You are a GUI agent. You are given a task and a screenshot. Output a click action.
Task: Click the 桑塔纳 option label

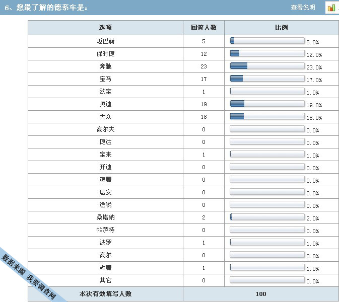(105, 217)
